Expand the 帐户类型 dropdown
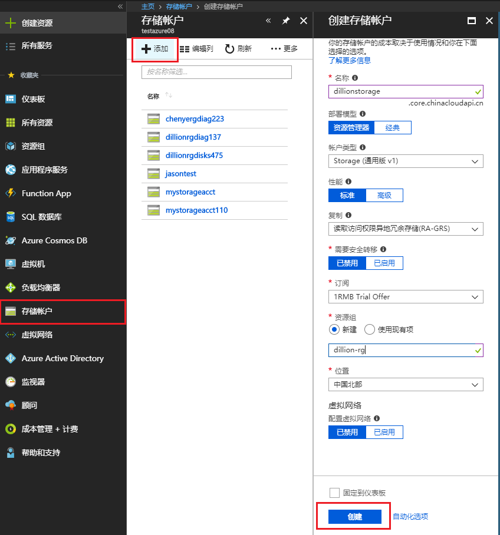The image size is (500, 535). point(406,161)
